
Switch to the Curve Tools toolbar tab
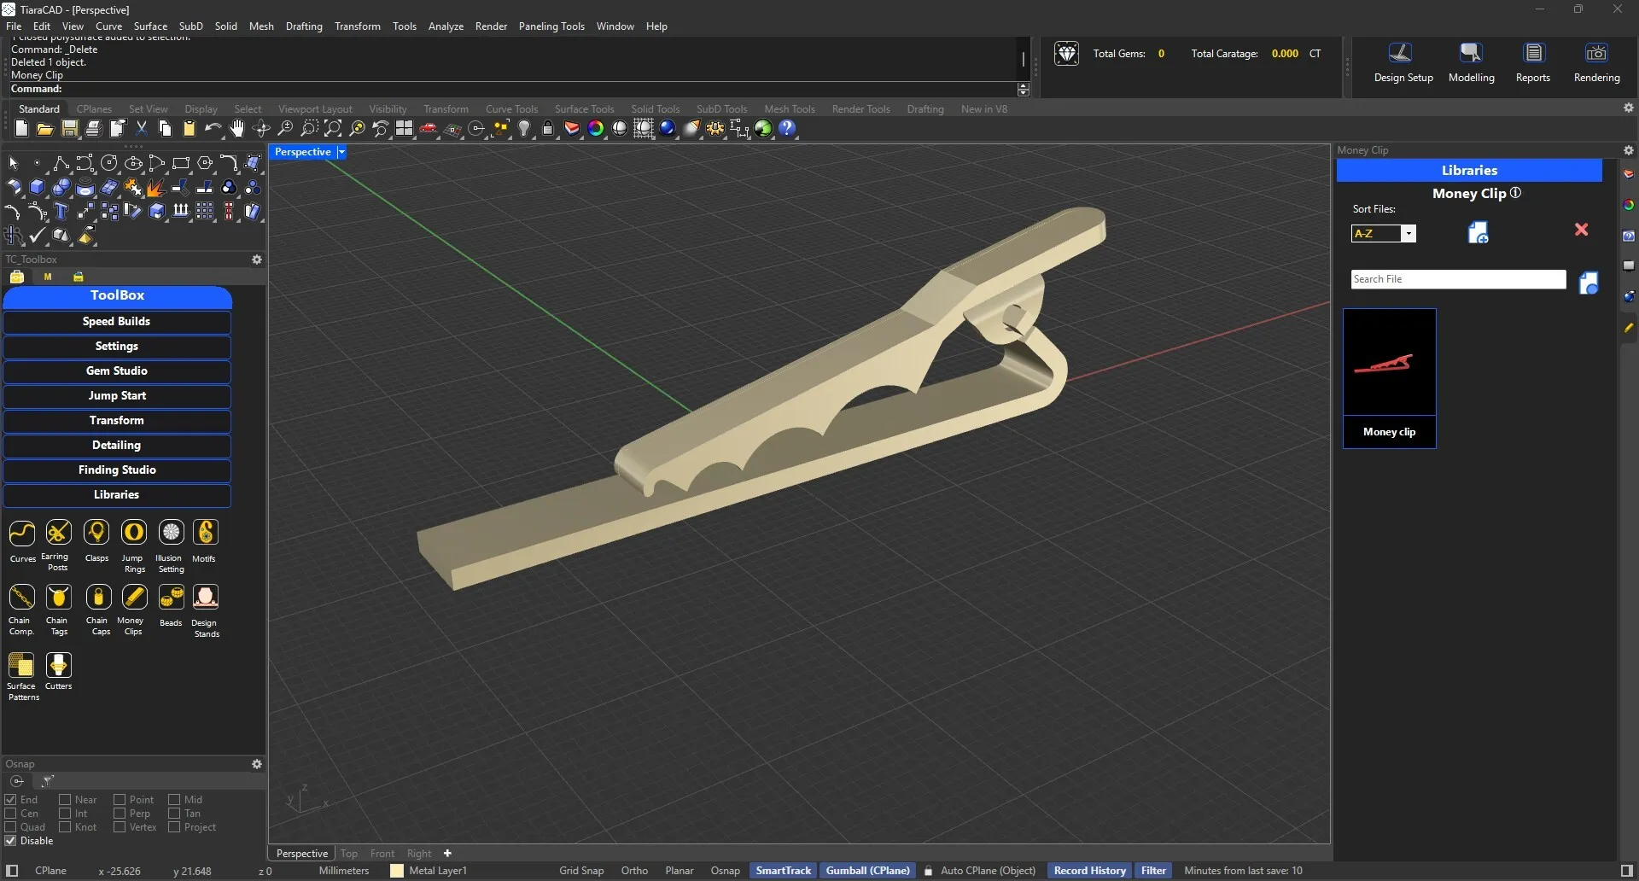click(x=511, y=109)
